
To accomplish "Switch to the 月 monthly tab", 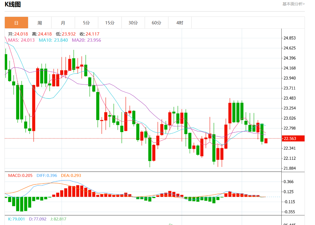I will pyautogui.click(x=63, y=23).
